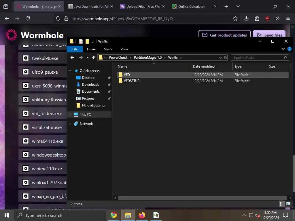Image resolution: width=295 pixels, height=221 pixels.
Task: Click the tracking protection shield icon
Action: pyautogui.click(x=58, y=18)
